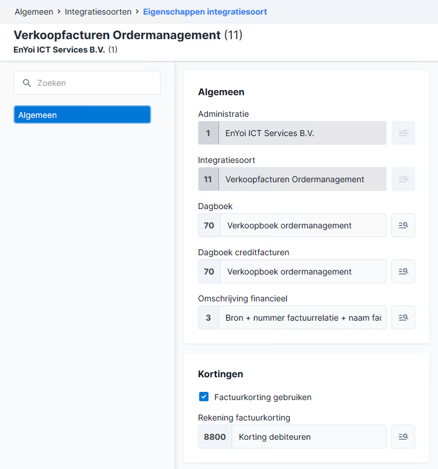Navigate to Integratiesoorten breadcrumb link
This screenshot has width=438, height=469.
click(x=98, y=12)
